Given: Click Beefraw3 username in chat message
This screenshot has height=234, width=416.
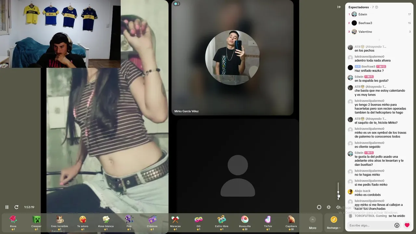Looking at the screenshot, I should pos(368,67).
